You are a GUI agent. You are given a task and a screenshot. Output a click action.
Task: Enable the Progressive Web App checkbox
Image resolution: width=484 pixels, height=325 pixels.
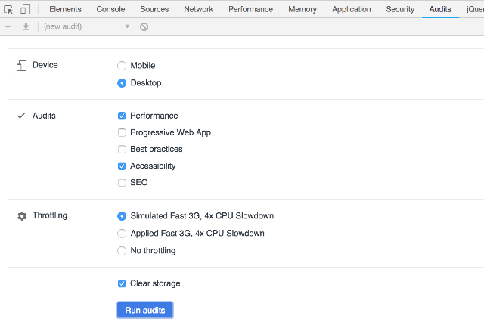pyautogui.click(x=122, y=133)
